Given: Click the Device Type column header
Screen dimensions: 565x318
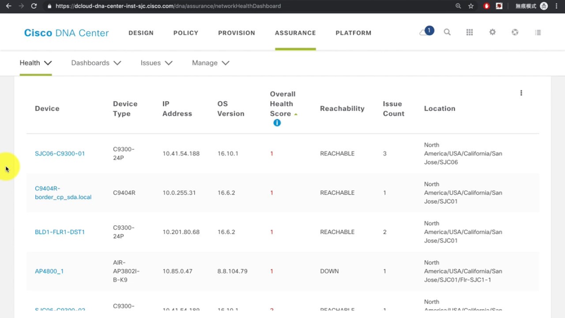Looking at the screenshot, I should (125, 109).
